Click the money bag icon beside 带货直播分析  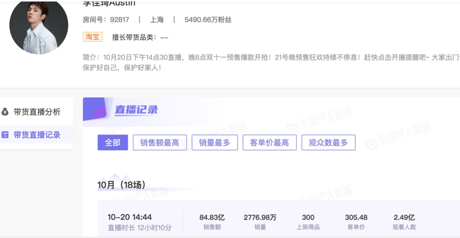[5, 112]
